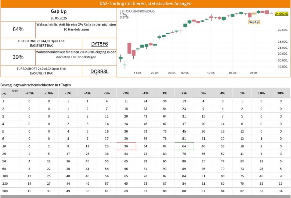This screenshot has height=198, width=291.
Task: Click the LS - DAX (846900) chart title
Action: pyautogui.click(x=137, y=11)
